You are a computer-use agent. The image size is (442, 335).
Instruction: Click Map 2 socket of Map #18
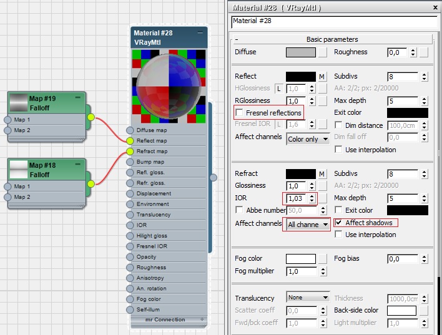tap(7, 197)
